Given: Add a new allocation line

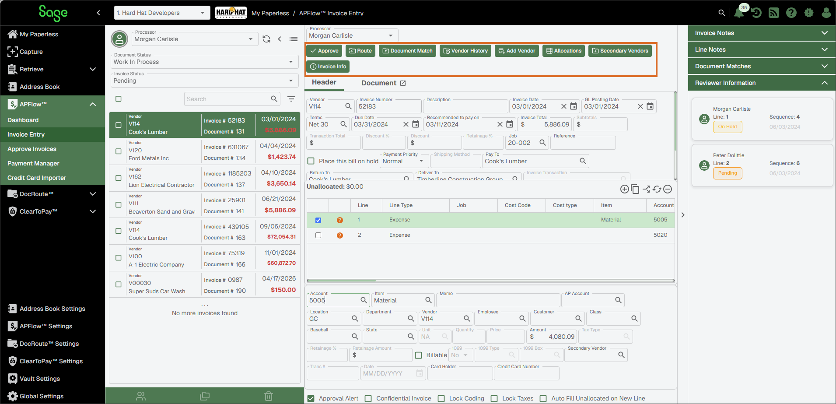Looking at the screenshot, I should 625,189.
